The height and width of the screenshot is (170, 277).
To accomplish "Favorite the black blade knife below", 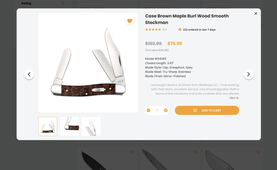I will tap(132, 152).
